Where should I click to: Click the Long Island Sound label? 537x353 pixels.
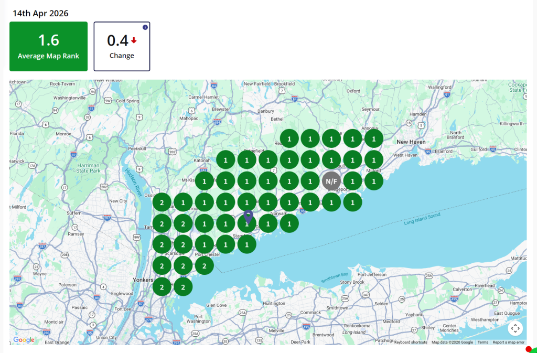(422, 219)
